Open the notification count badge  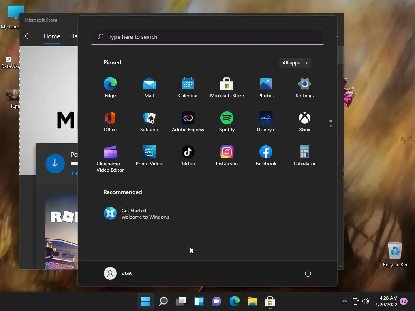pos(404,301)
